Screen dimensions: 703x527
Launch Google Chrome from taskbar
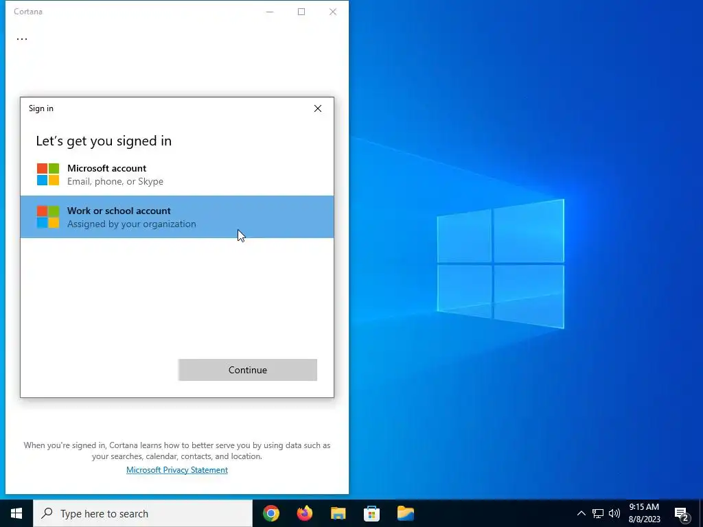click(x=270, y=513)
